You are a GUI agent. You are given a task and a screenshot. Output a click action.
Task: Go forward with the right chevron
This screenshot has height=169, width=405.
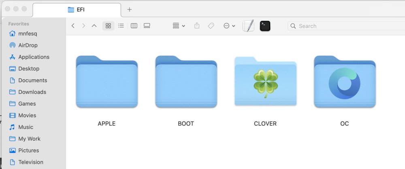click(x=83, y=26)
